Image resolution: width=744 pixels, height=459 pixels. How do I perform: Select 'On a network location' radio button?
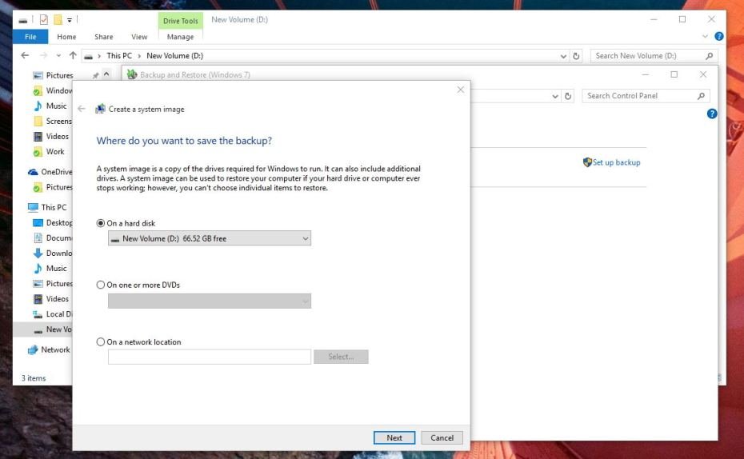(101, 342)
